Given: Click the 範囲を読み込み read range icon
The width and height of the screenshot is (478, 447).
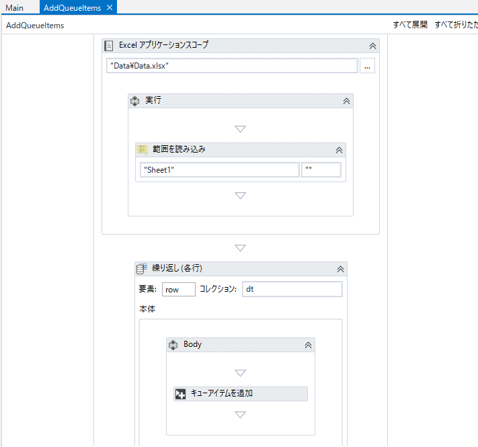Looking at the screenshot, I should click(142, 150).
